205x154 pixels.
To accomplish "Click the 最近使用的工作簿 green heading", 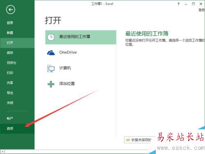I will (147, 34).
